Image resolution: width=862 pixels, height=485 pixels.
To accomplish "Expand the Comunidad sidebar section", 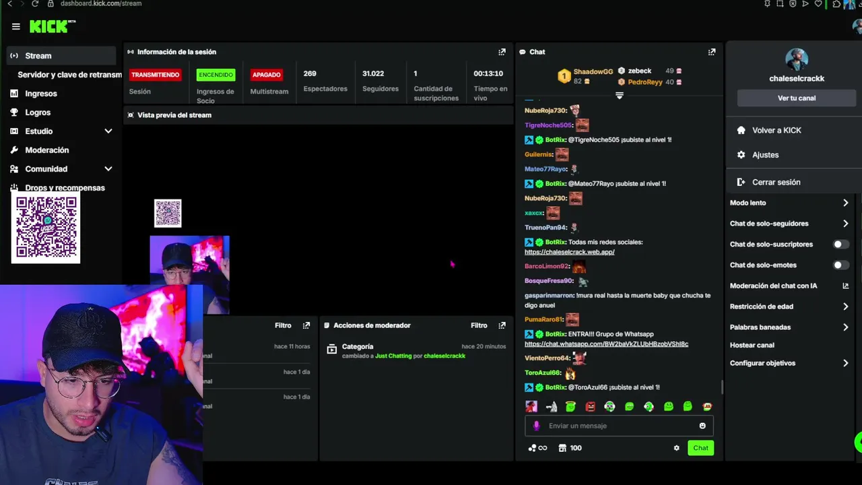I will [x=108, y=169].
